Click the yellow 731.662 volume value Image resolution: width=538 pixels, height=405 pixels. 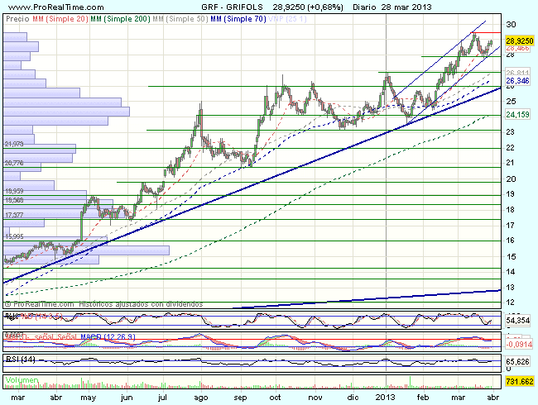click(x=520, y=381)
